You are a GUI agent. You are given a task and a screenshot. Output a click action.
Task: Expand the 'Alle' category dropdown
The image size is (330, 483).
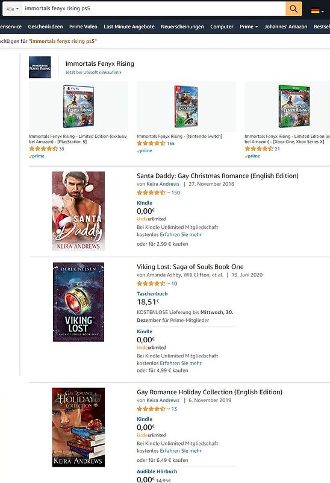12,9
